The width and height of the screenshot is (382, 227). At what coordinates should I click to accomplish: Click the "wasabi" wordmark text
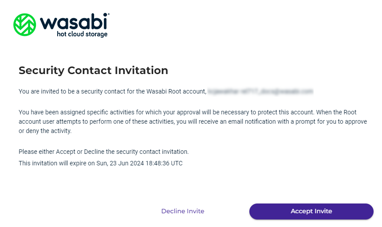74,22
